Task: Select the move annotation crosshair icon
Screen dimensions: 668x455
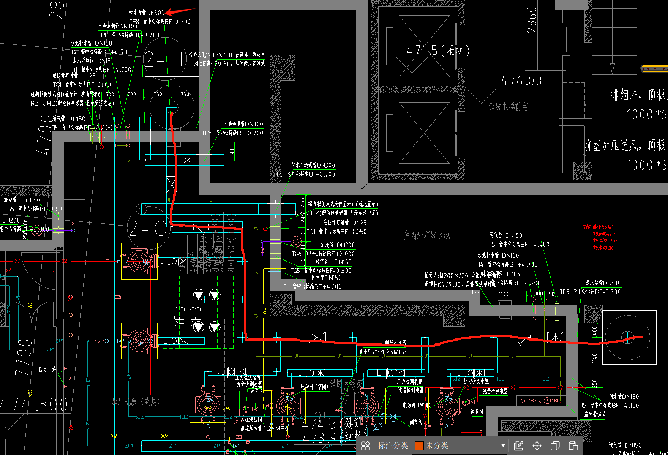Action: pyautogui.click(x=537, y=446)
